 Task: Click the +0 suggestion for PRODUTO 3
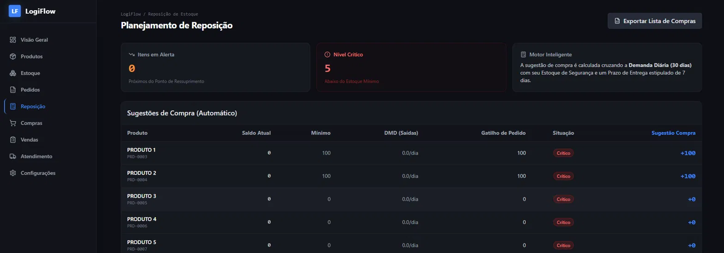tap(692, 199)
